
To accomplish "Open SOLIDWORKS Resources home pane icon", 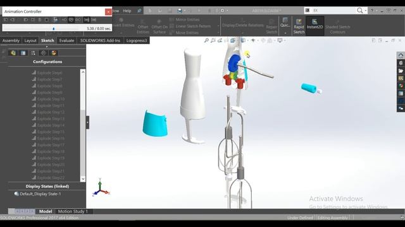I will point(401,55).
